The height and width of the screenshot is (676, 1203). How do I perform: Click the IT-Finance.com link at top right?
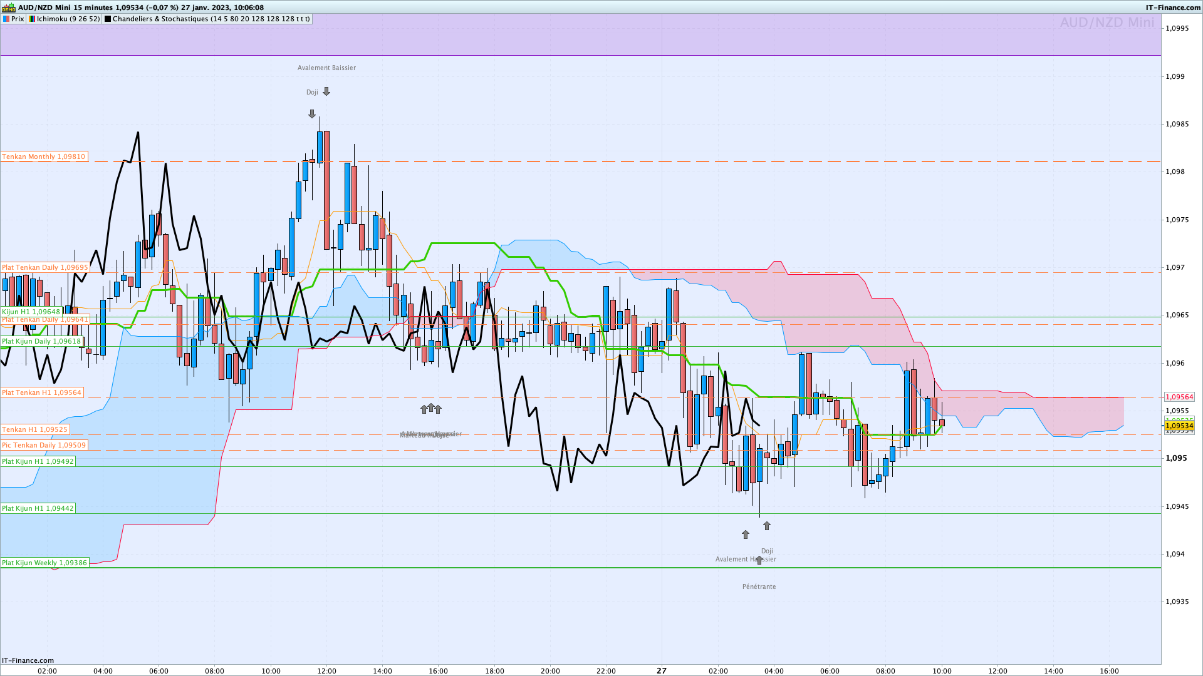[1173, 8]
